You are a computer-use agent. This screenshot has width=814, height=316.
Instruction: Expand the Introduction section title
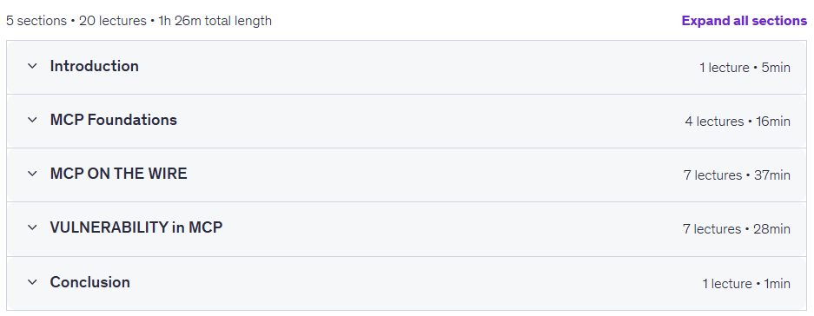tap(95, 67)
